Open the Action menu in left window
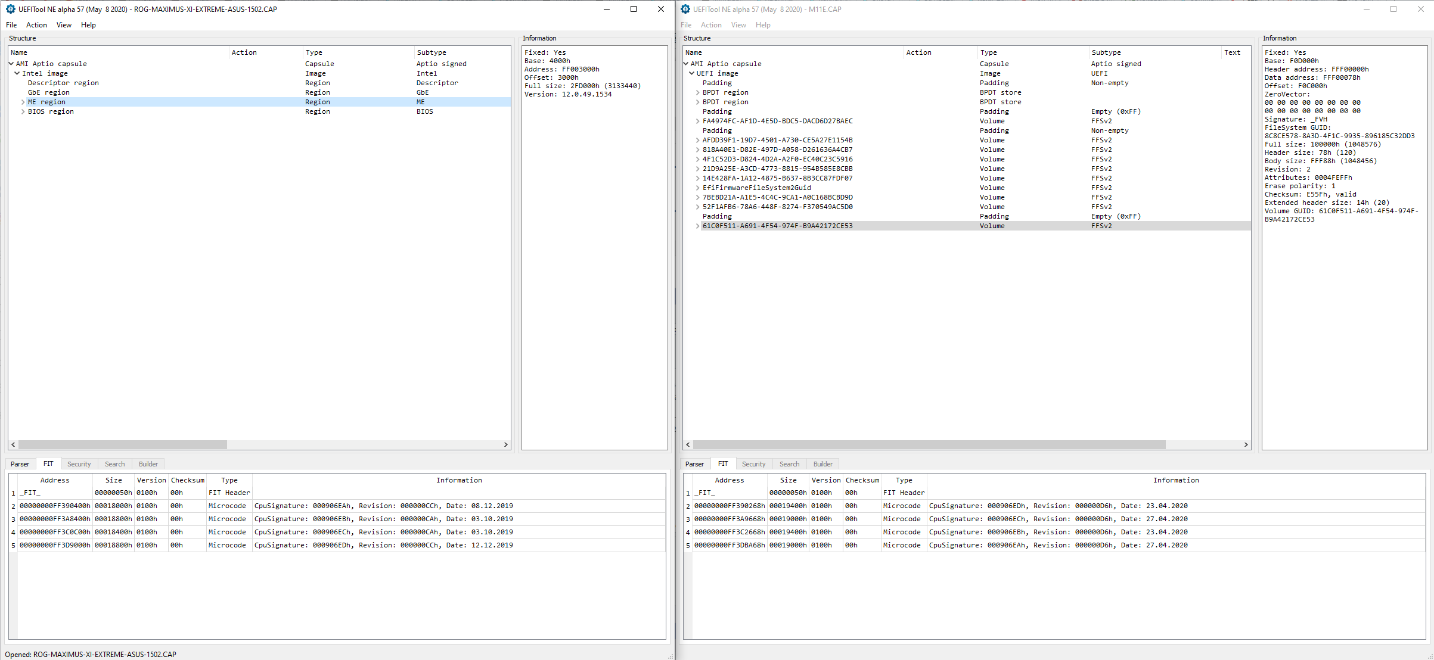Image resolution: width=1434 pixels, height=660 pixels. coord(36,25)
